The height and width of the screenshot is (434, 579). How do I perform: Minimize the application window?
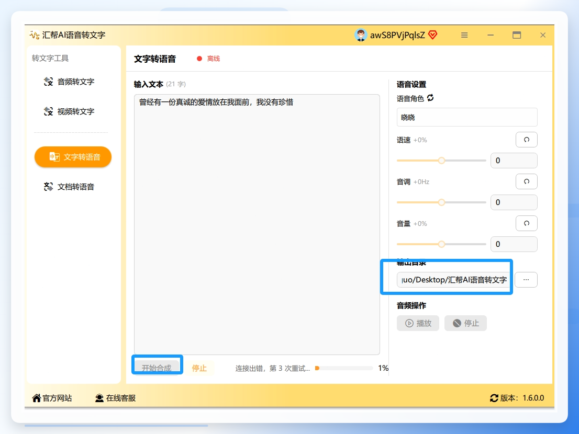(491, 35)
